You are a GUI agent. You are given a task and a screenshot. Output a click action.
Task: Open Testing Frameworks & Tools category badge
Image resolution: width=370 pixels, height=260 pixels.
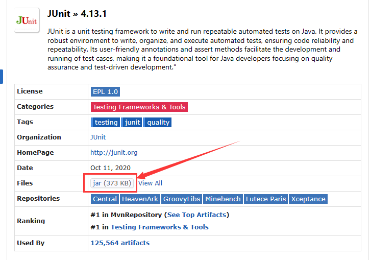coord(139,107)
